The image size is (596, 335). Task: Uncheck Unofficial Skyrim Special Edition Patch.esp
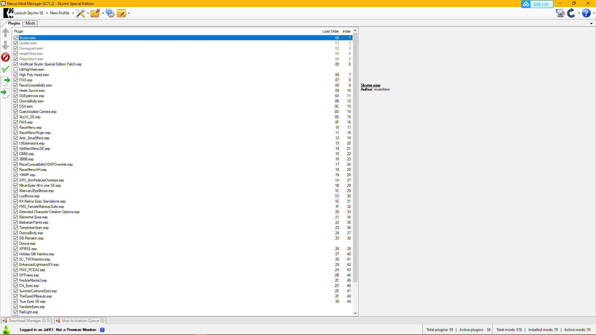[16, 64]
